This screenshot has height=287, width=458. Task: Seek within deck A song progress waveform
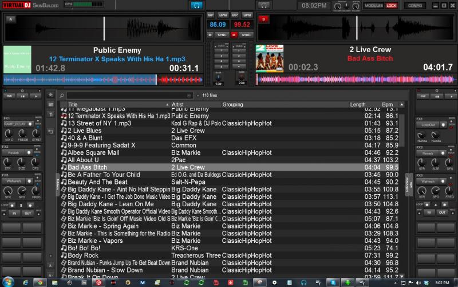(103, 80)
